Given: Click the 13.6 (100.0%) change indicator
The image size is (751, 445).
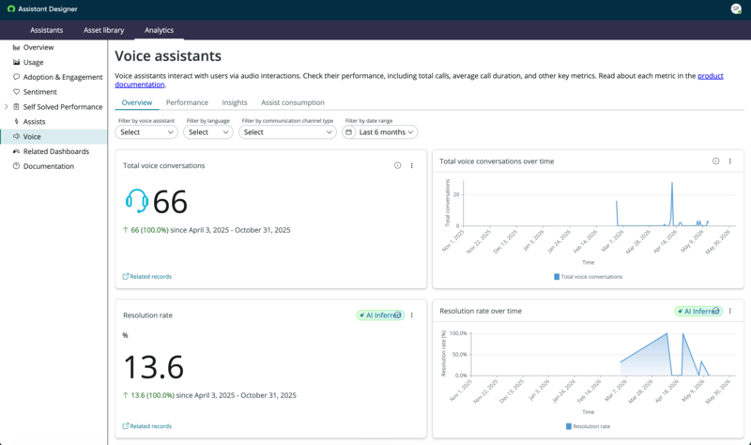Looking at the screenshot, I should click(148, 395).
